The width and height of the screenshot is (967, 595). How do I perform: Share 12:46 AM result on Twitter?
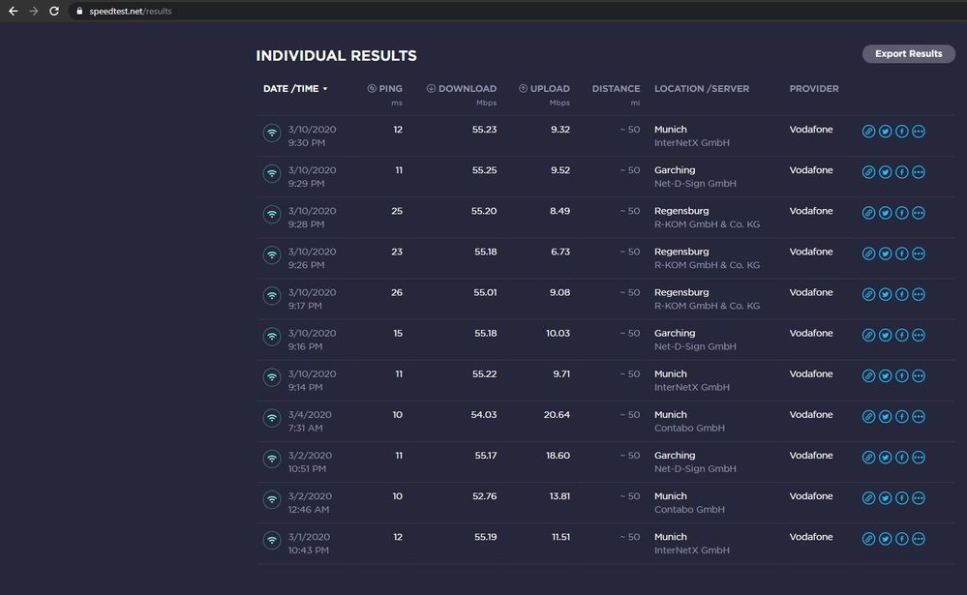(x=885, y=497)
